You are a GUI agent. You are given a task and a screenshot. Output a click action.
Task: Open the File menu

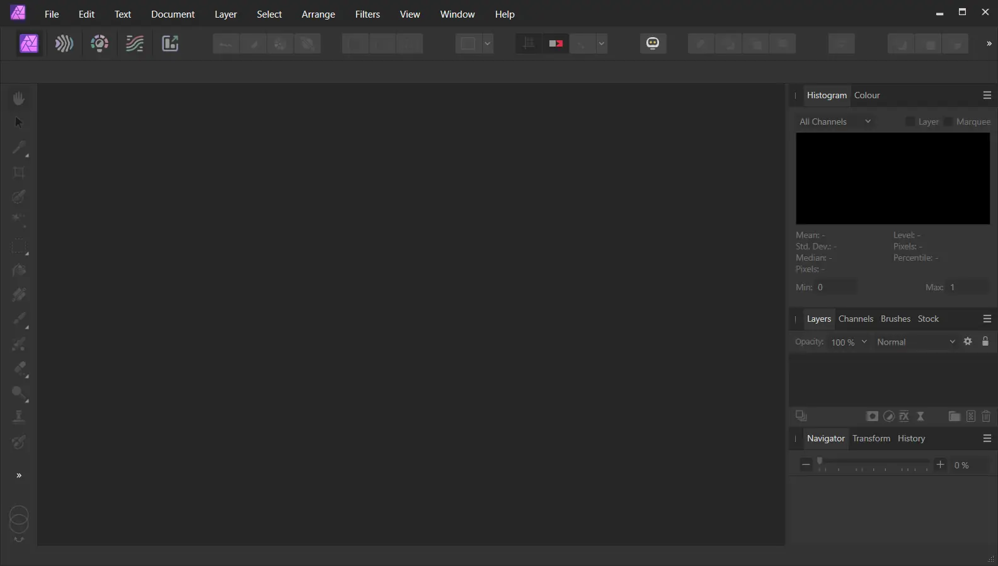(x=52, y=14)
